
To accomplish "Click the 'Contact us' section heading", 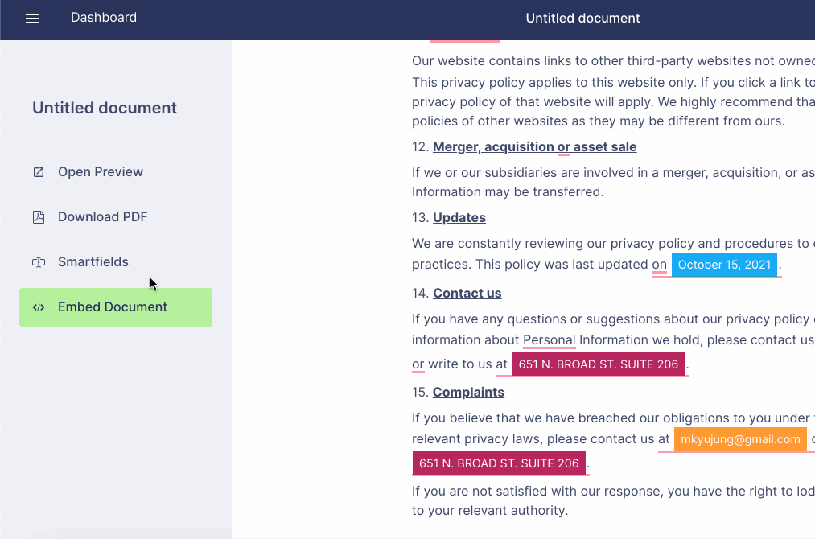I will pos(467,294).
